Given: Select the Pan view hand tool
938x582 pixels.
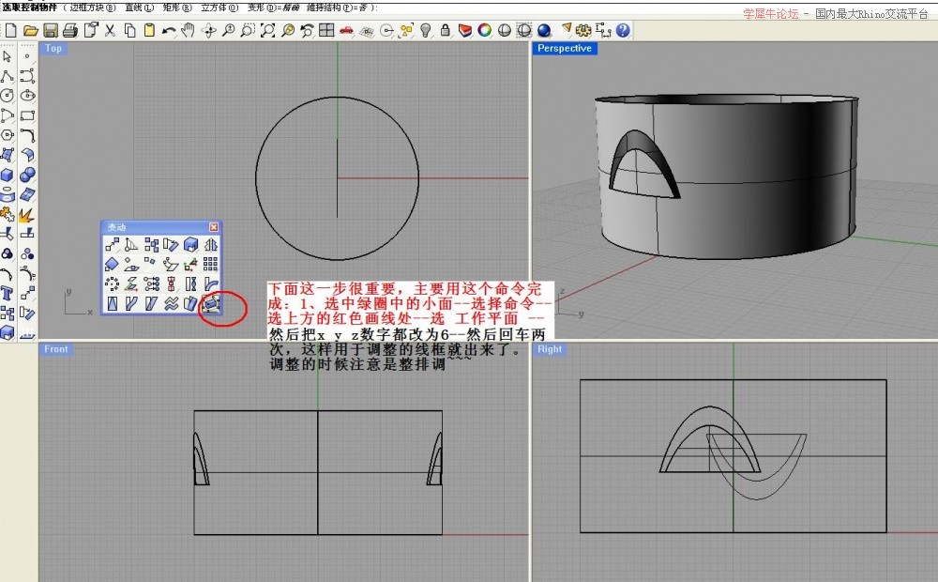Looking at the screenshot, I should tap(189, 31).
